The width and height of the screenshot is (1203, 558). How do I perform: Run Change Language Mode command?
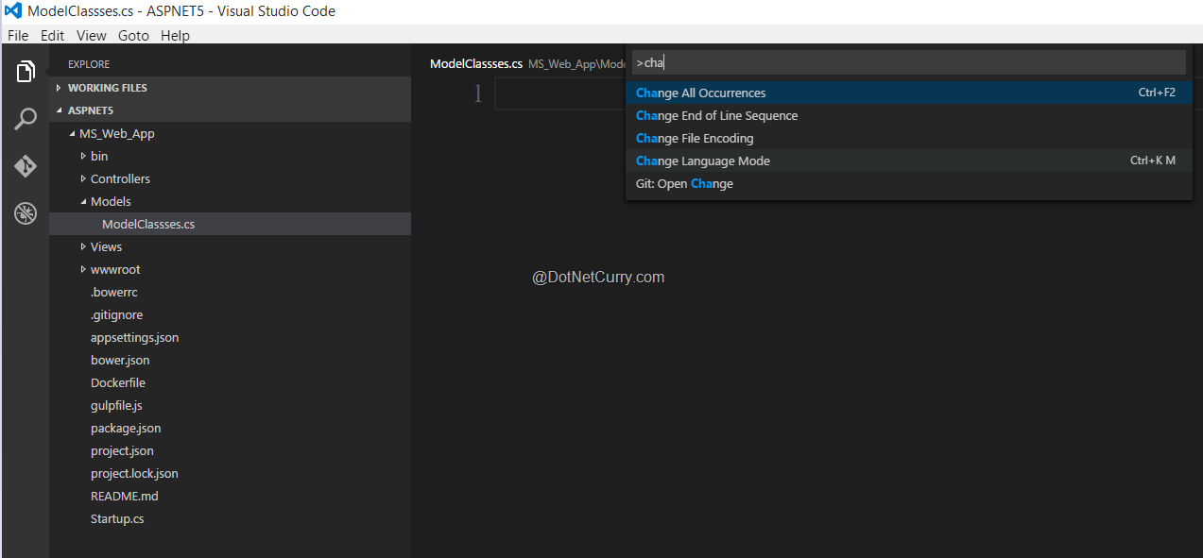point(908,161)
